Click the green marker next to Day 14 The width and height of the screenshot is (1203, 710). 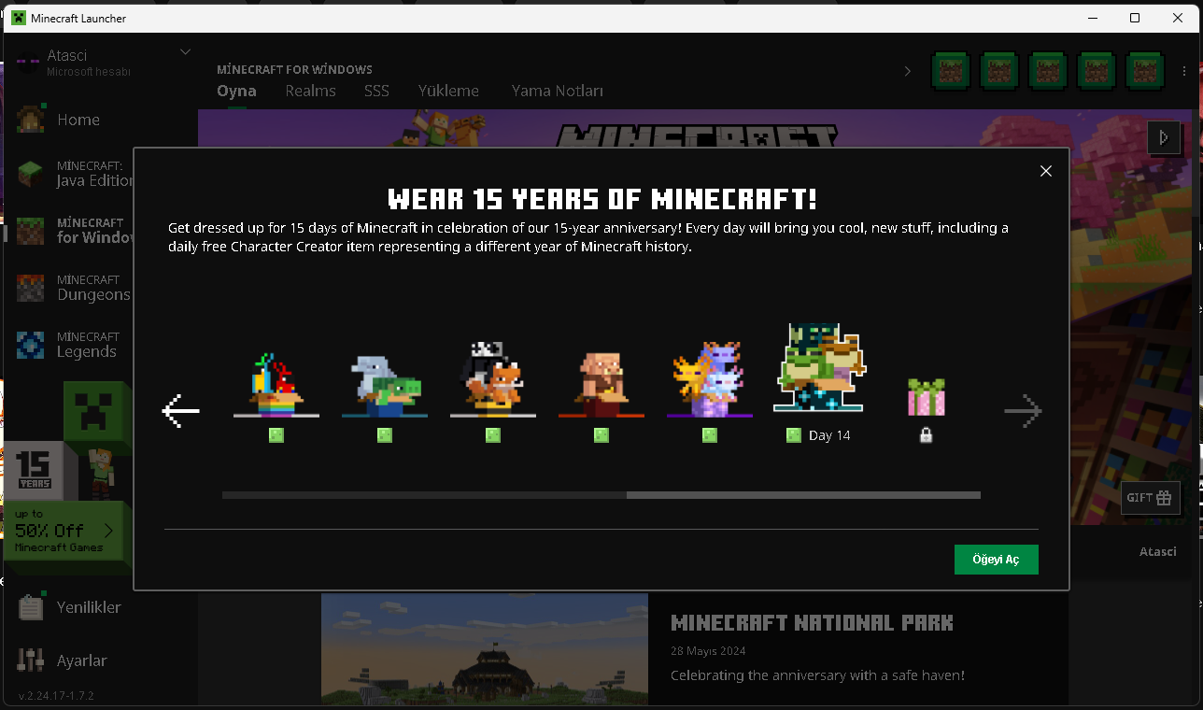794,435
